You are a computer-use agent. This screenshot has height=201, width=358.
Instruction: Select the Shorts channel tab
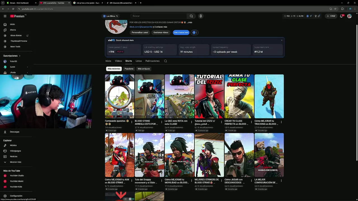tap(129, 61)
